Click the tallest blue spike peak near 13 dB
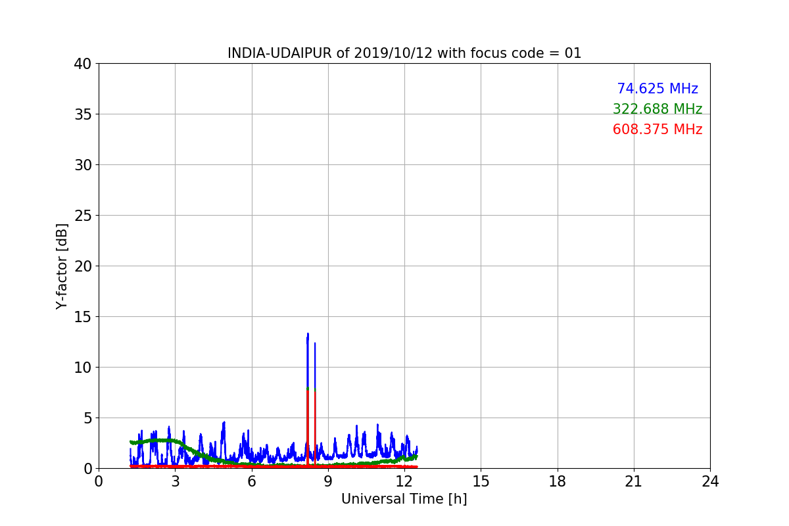The height and width of the screenshot is (526, 789). pos(307,335)
